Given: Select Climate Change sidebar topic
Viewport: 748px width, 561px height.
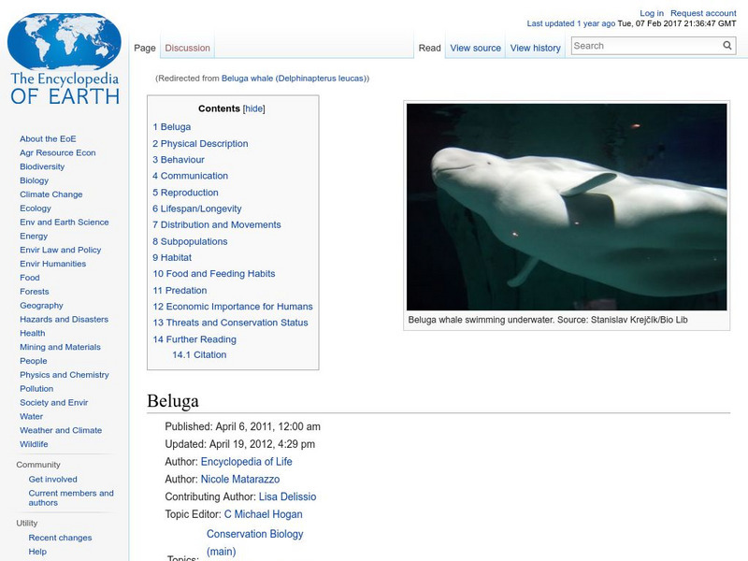Looking at the screenshot, I should (x=50, y=194).
